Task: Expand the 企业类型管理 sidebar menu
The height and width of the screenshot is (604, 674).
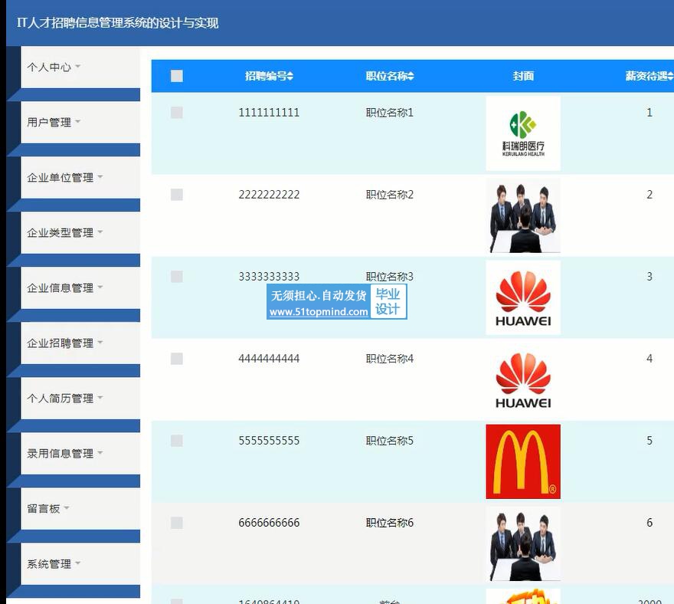Action: (80, 233)
